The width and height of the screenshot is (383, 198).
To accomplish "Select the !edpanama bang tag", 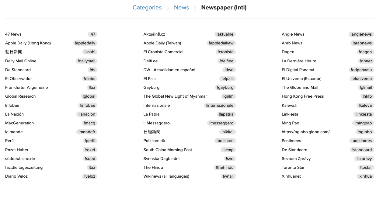I will [x=362, y=70].
